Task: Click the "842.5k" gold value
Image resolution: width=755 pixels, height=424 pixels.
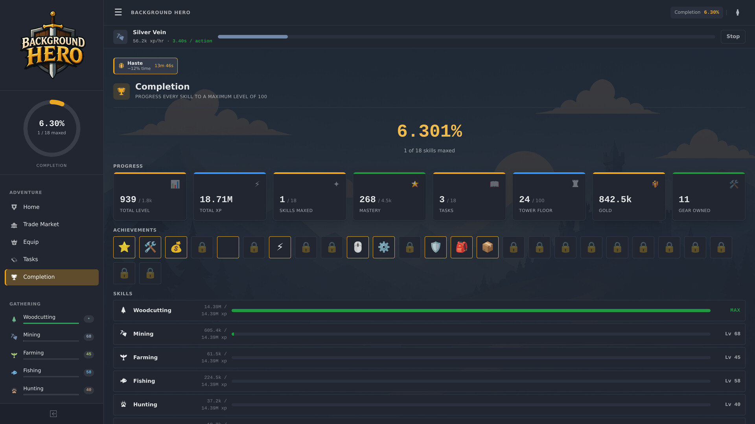Action: [615, 199]
